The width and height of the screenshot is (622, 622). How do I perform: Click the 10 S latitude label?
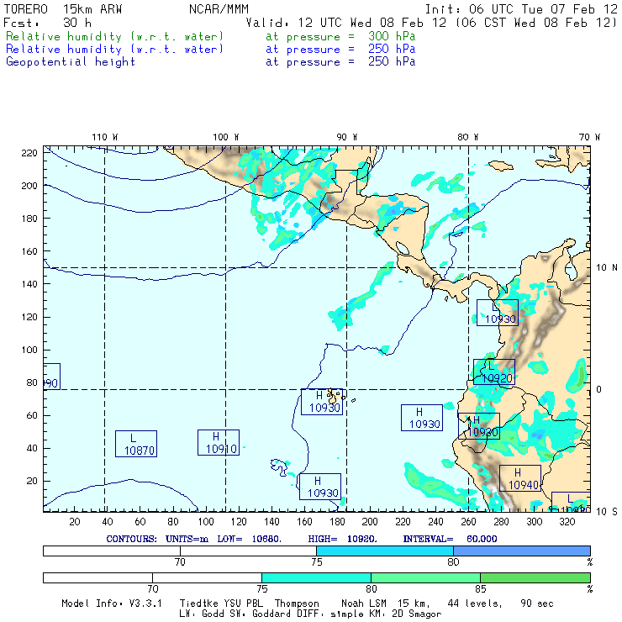coord(606,511)
